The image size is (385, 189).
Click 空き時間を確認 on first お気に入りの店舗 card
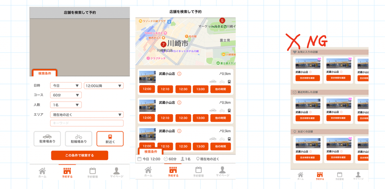point(308,78)
